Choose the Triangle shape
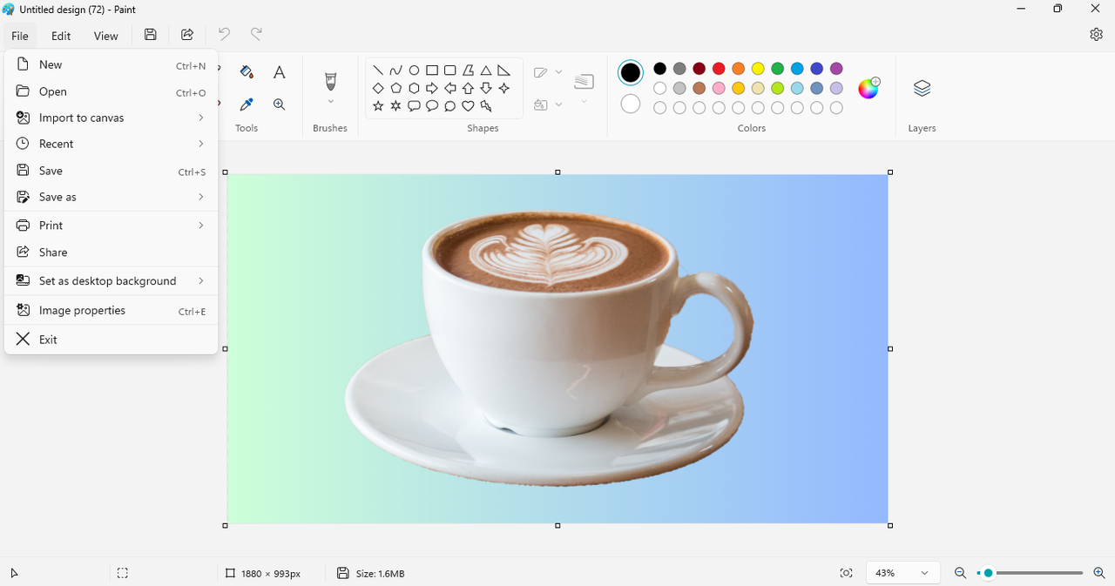The width and height of the screenshot is (1115, 586). (x=486, y=71)
